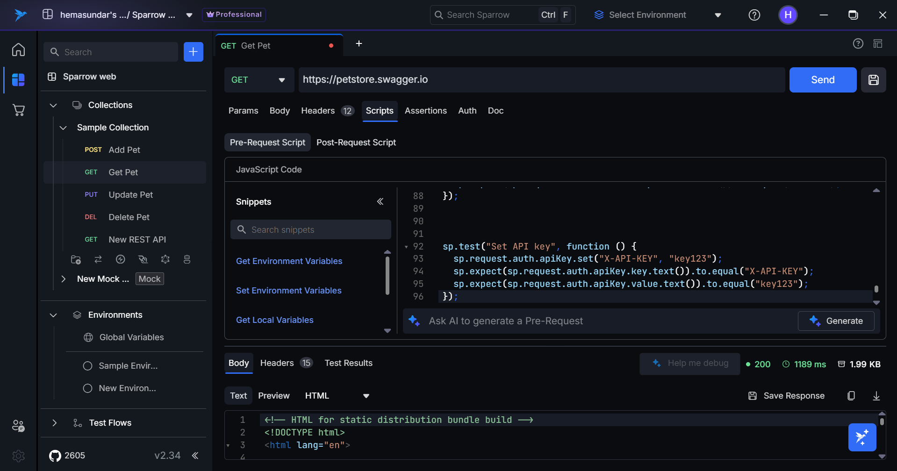Collapse the Snippets panel
897x471 pixels.
coord(380,201)
